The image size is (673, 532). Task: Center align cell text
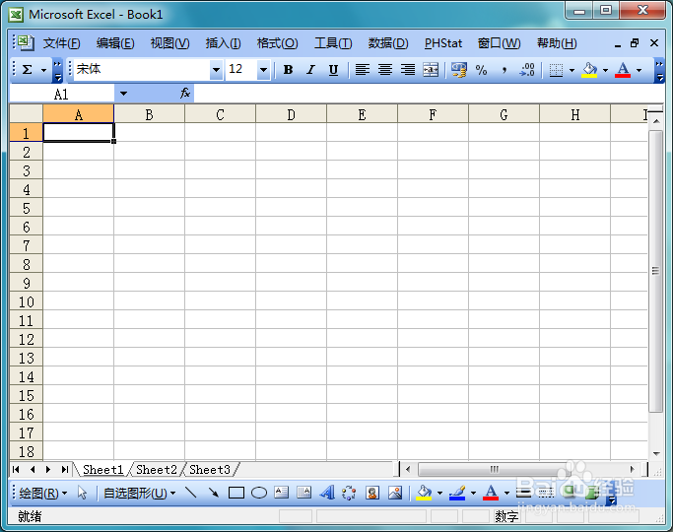point(385,70)
